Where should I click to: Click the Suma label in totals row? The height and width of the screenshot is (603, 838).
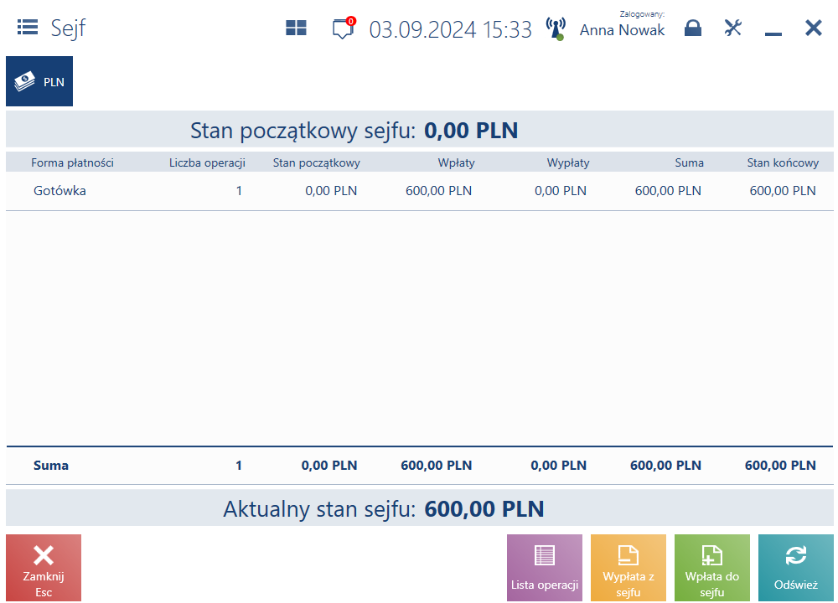(51, 465)
